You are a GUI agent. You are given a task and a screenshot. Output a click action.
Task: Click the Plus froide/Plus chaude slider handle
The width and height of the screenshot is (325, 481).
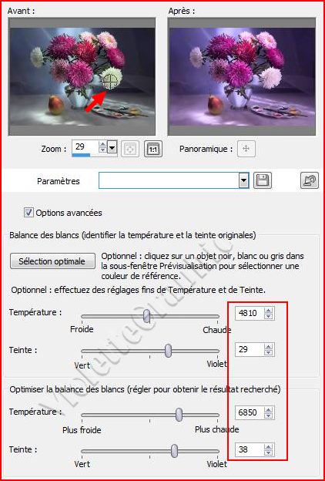[179, 415]
